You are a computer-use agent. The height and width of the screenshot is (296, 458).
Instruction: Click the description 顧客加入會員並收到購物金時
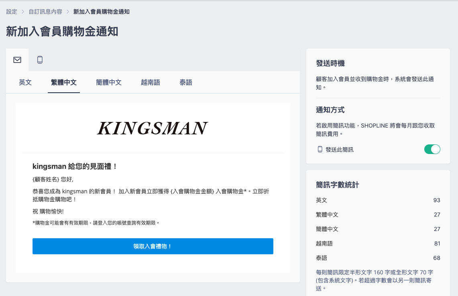point(375,83)
